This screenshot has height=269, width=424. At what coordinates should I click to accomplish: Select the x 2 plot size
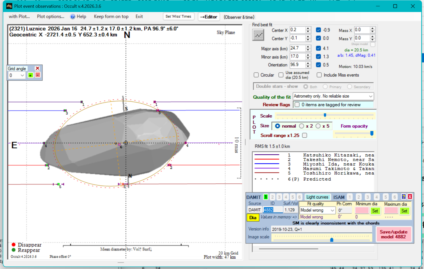coord(302,126)
